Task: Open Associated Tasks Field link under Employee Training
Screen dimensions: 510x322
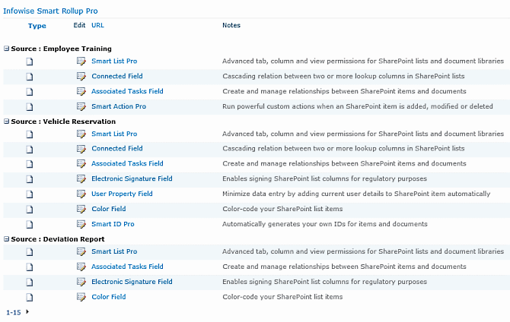Action: click(x=127, y=91)
